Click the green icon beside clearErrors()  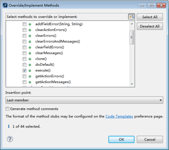coord(30,36)
